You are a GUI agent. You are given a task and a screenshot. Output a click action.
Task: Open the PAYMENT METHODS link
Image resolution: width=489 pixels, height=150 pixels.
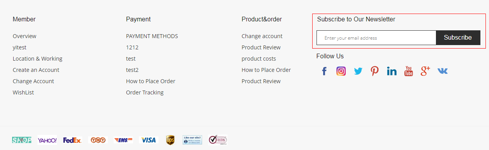pyautogui.click(x=152, y=36)
